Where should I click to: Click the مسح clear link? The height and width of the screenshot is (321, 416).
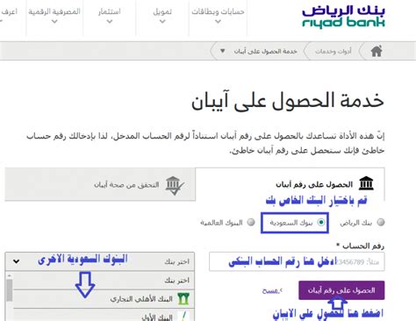[x=272, y=291]
